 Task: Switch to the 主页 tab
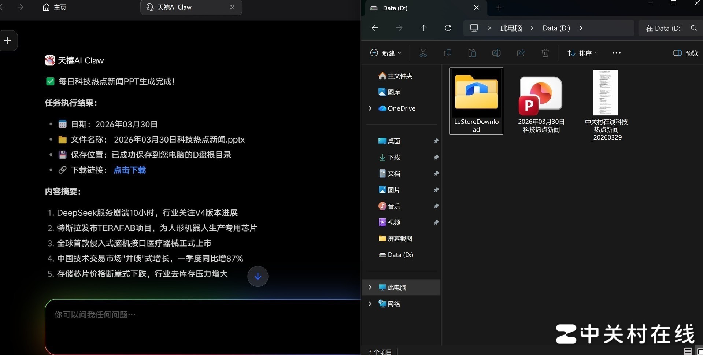(x=55, y=7)
